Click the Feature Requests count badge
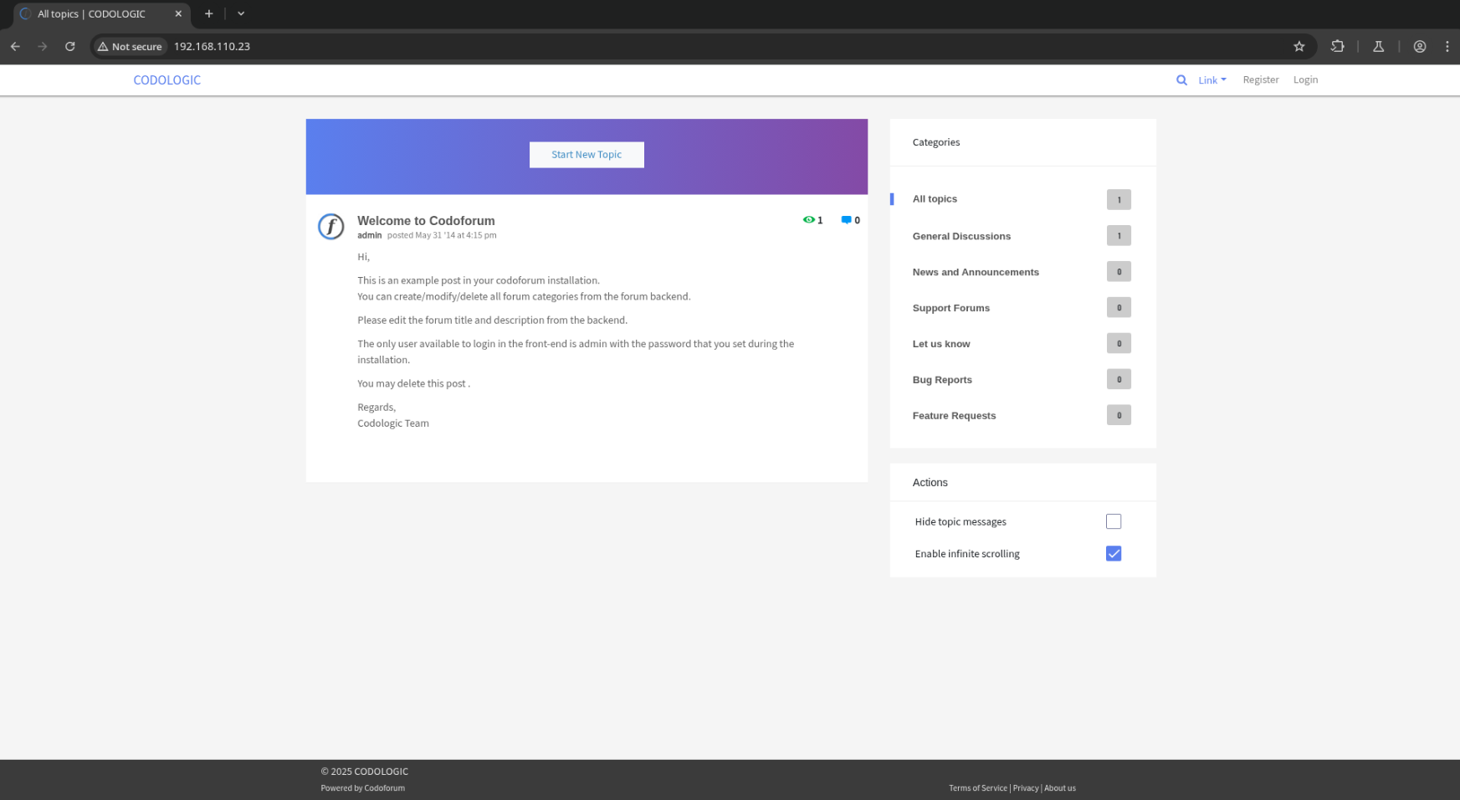Image resolution: width=1460 pixels, height=800 pixels. tap(1119, 415)
